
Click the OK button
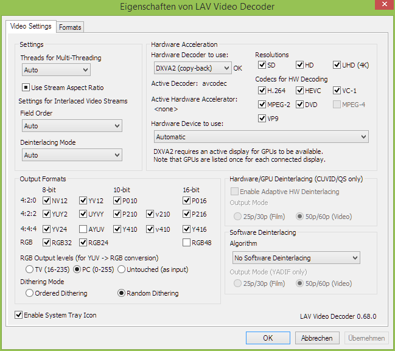click(x=268, y=338)
